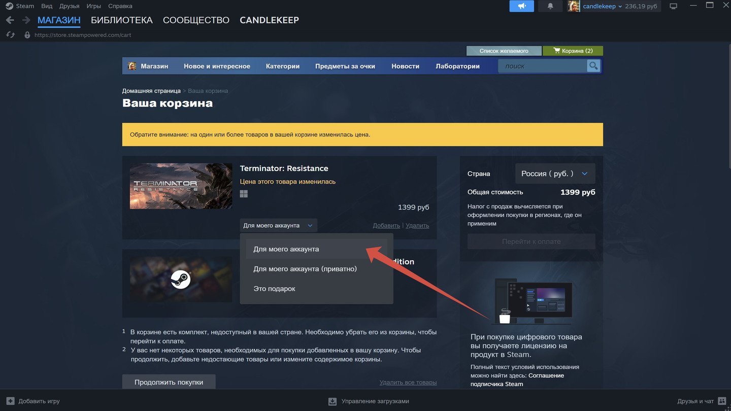Image resolution: width=731 pixels, height=411 pixels.
Task: Open Соглашение подписчика Steam link
Action: click(517, 380)
